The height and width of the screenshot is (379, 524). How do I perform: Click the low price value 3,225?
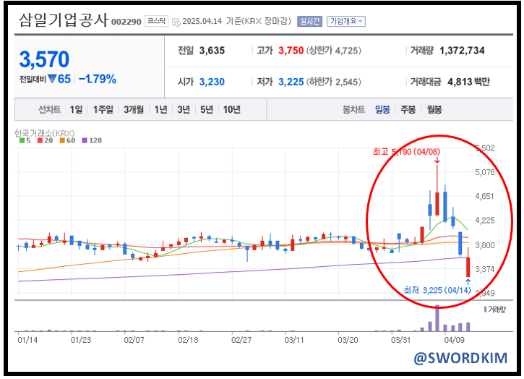tap(291, 82)
